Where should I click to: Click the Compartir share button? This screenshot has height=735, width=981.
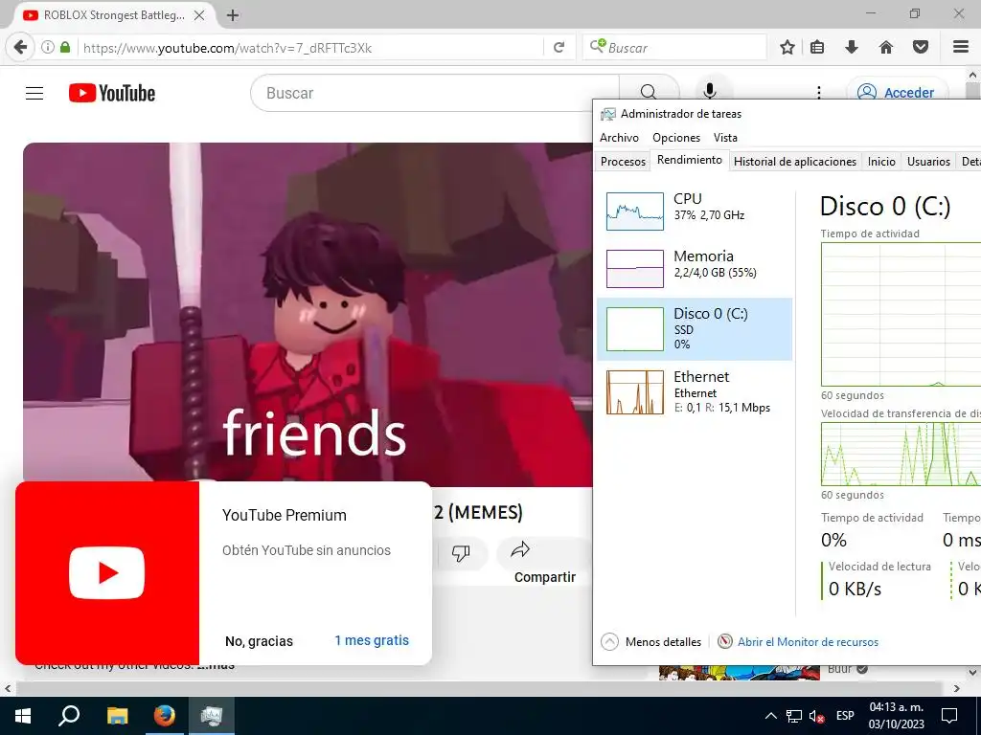click(542, 561)
